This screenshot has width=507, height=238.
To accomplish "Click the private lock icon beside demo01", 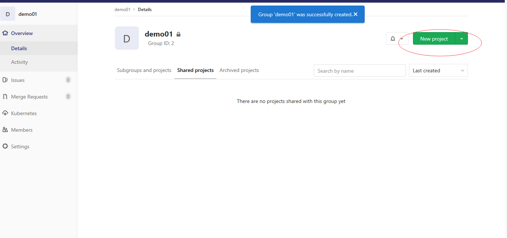I will (x=178, y=34).
